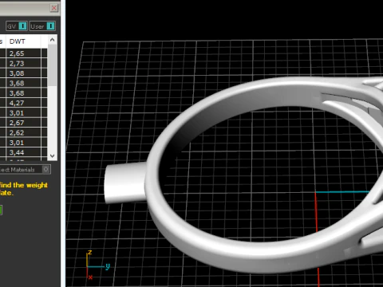Select the 4,27 DWT cell

(23, 103)
